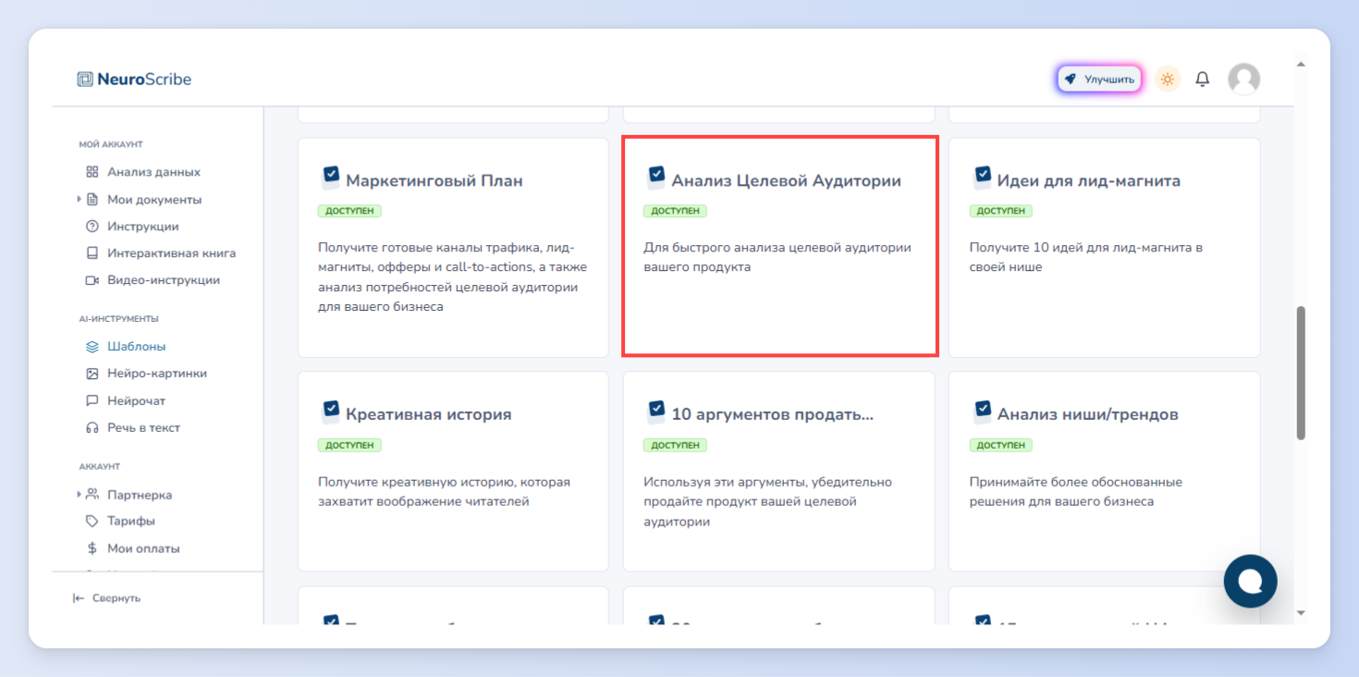Click the page scrollbar down arrow
The width and height of the screenshot is (1359, 677).
coord(1301,612)
